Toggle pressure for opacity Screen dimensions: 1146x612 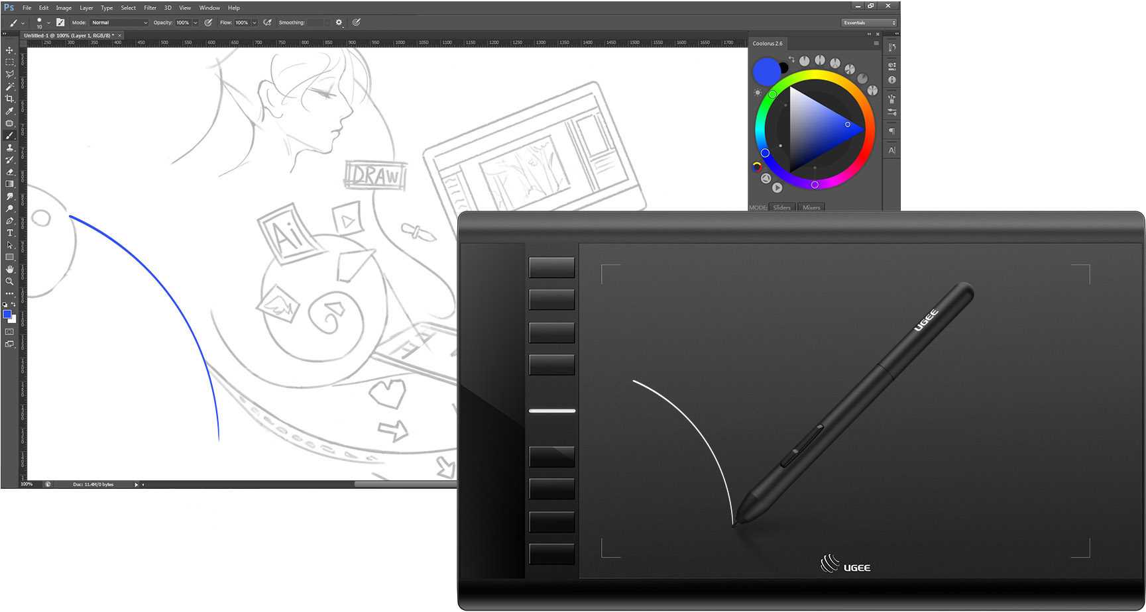tap(208, 23)
